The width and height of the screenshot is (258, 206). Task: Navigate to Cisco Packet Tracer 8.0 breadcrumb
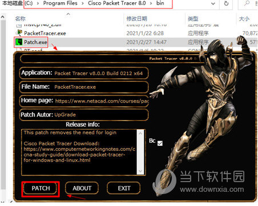117,3
